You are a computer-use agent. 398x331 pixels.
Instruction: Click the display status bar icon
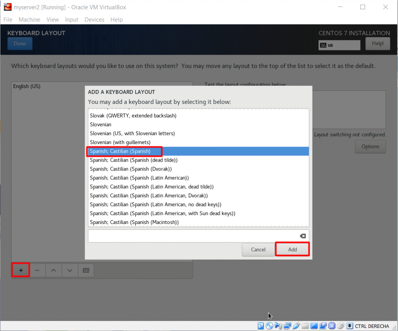314,326
